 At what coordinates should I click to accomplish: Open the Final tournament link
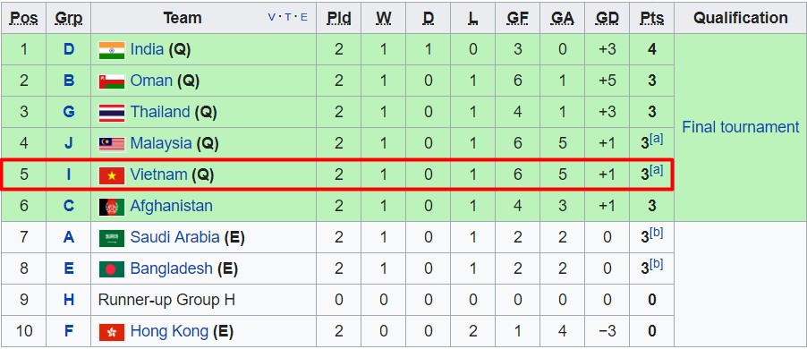741,127
